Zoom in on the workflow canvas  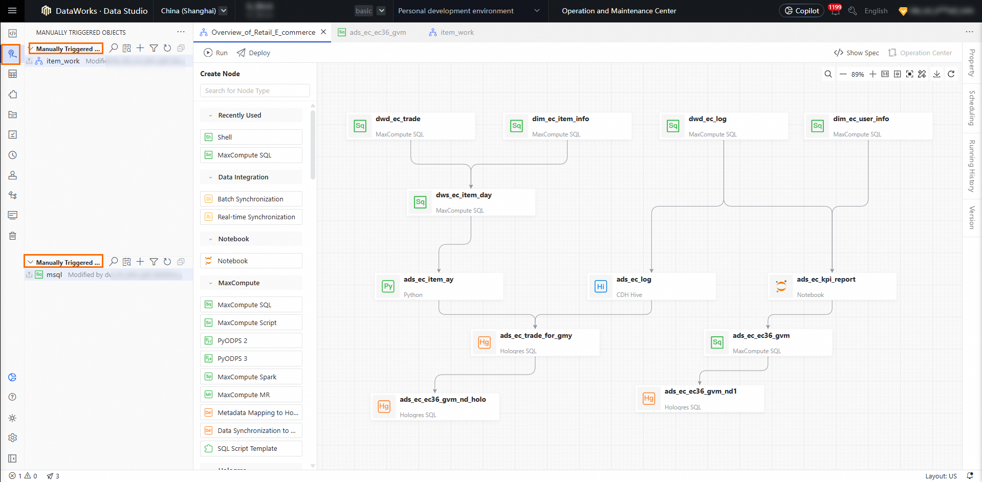coord(872,74)
